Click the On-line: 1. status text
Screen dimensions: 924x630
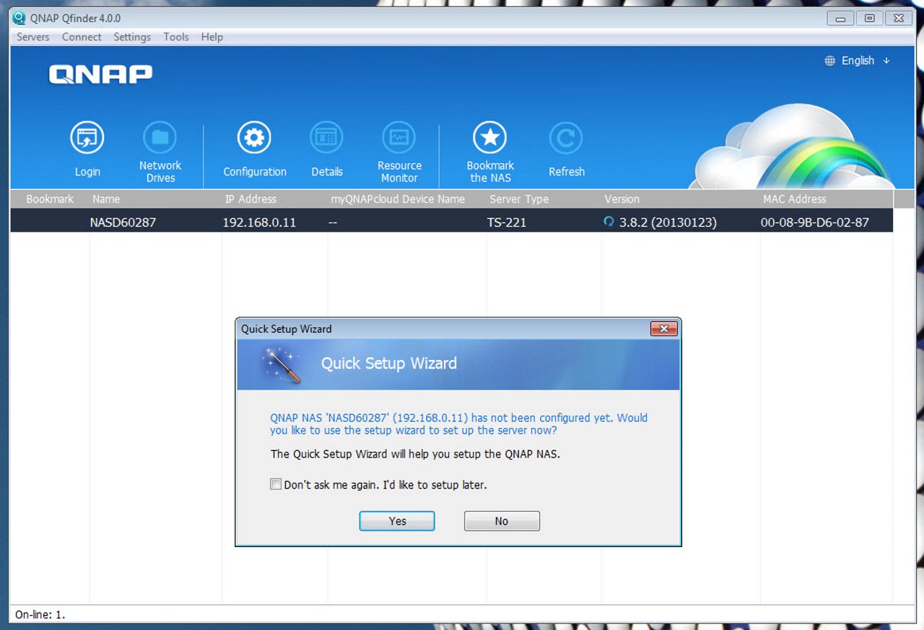click(40, 615)
